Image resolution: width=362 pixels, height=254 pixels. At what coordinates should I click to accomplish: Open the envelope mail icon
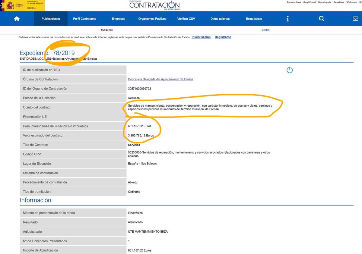(x=355, y=19)
